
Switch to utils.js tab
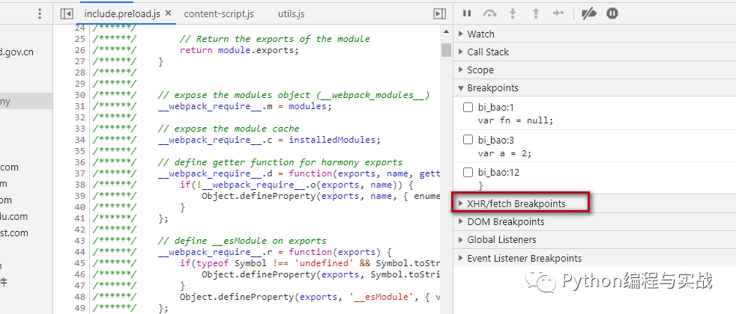(x=291, y=14)
